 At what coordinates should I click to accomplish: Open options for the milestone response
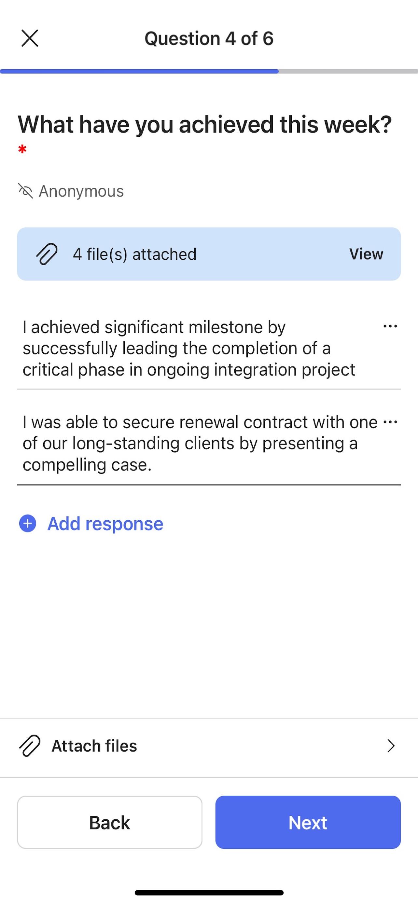point(390,326)
